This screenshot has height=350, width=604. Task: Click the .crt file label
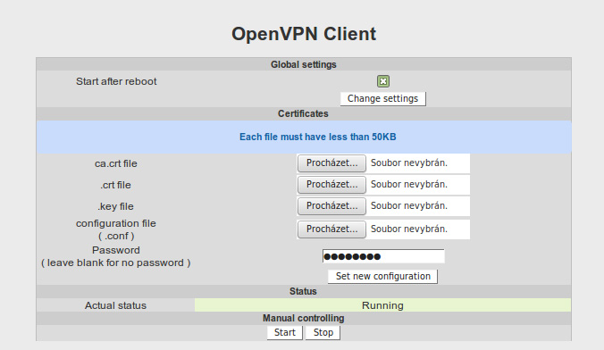coord(115,185)
